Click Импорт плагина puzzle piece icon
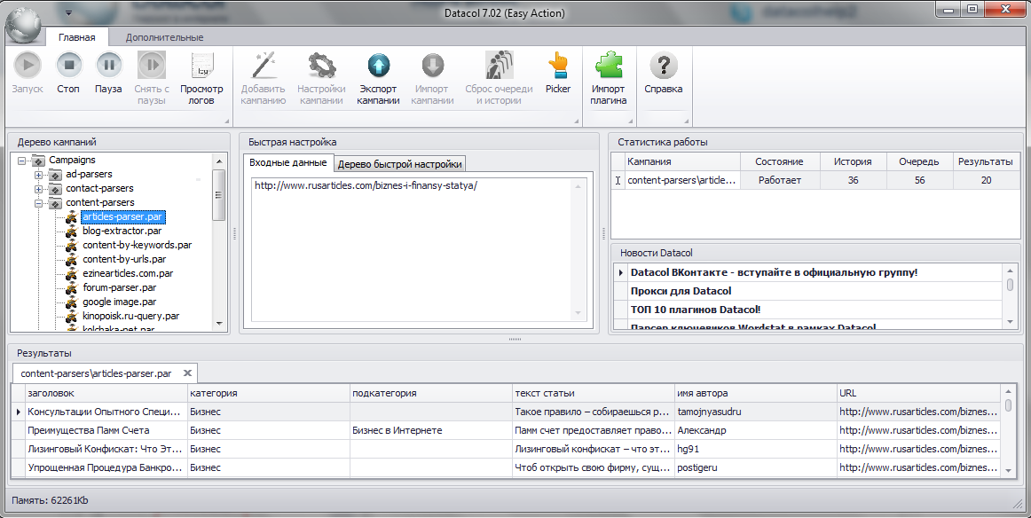Screen dimensions: 1031x518 (x=608, y=65)
